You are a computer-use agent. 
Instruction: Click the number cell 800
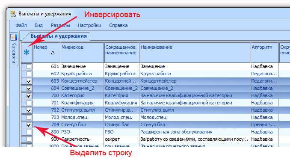tap(47, 132)
